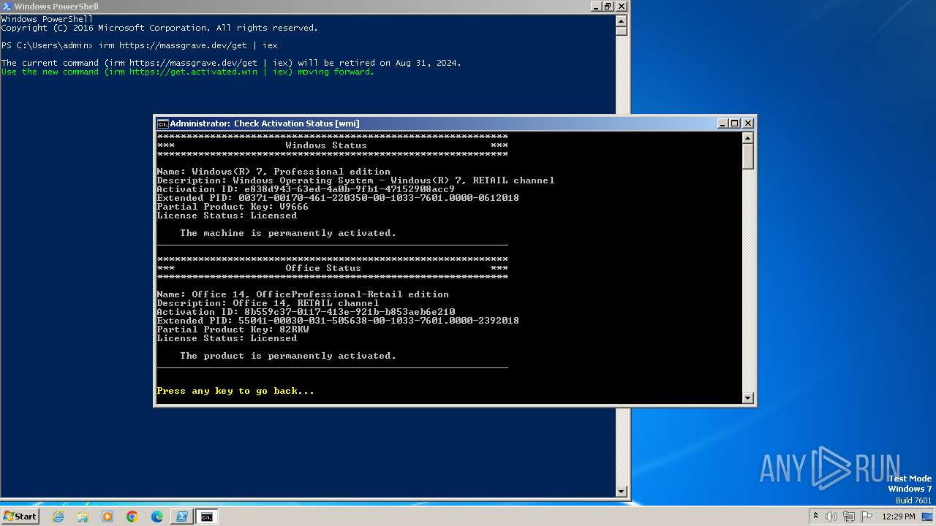Switch to PowerShell taskbar button
This screenshot has width=936, height=526.
click(182, 517)
